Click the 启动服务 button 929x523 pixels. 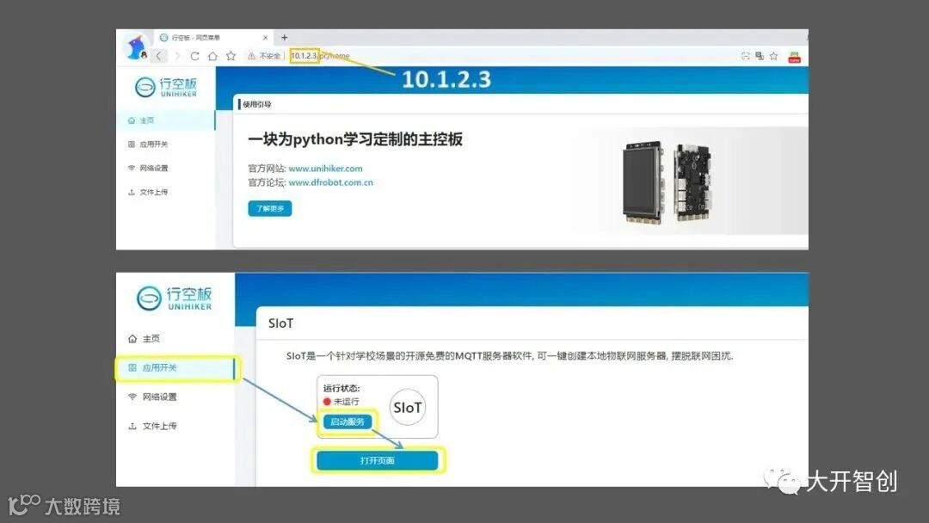[x=348, y=421]
